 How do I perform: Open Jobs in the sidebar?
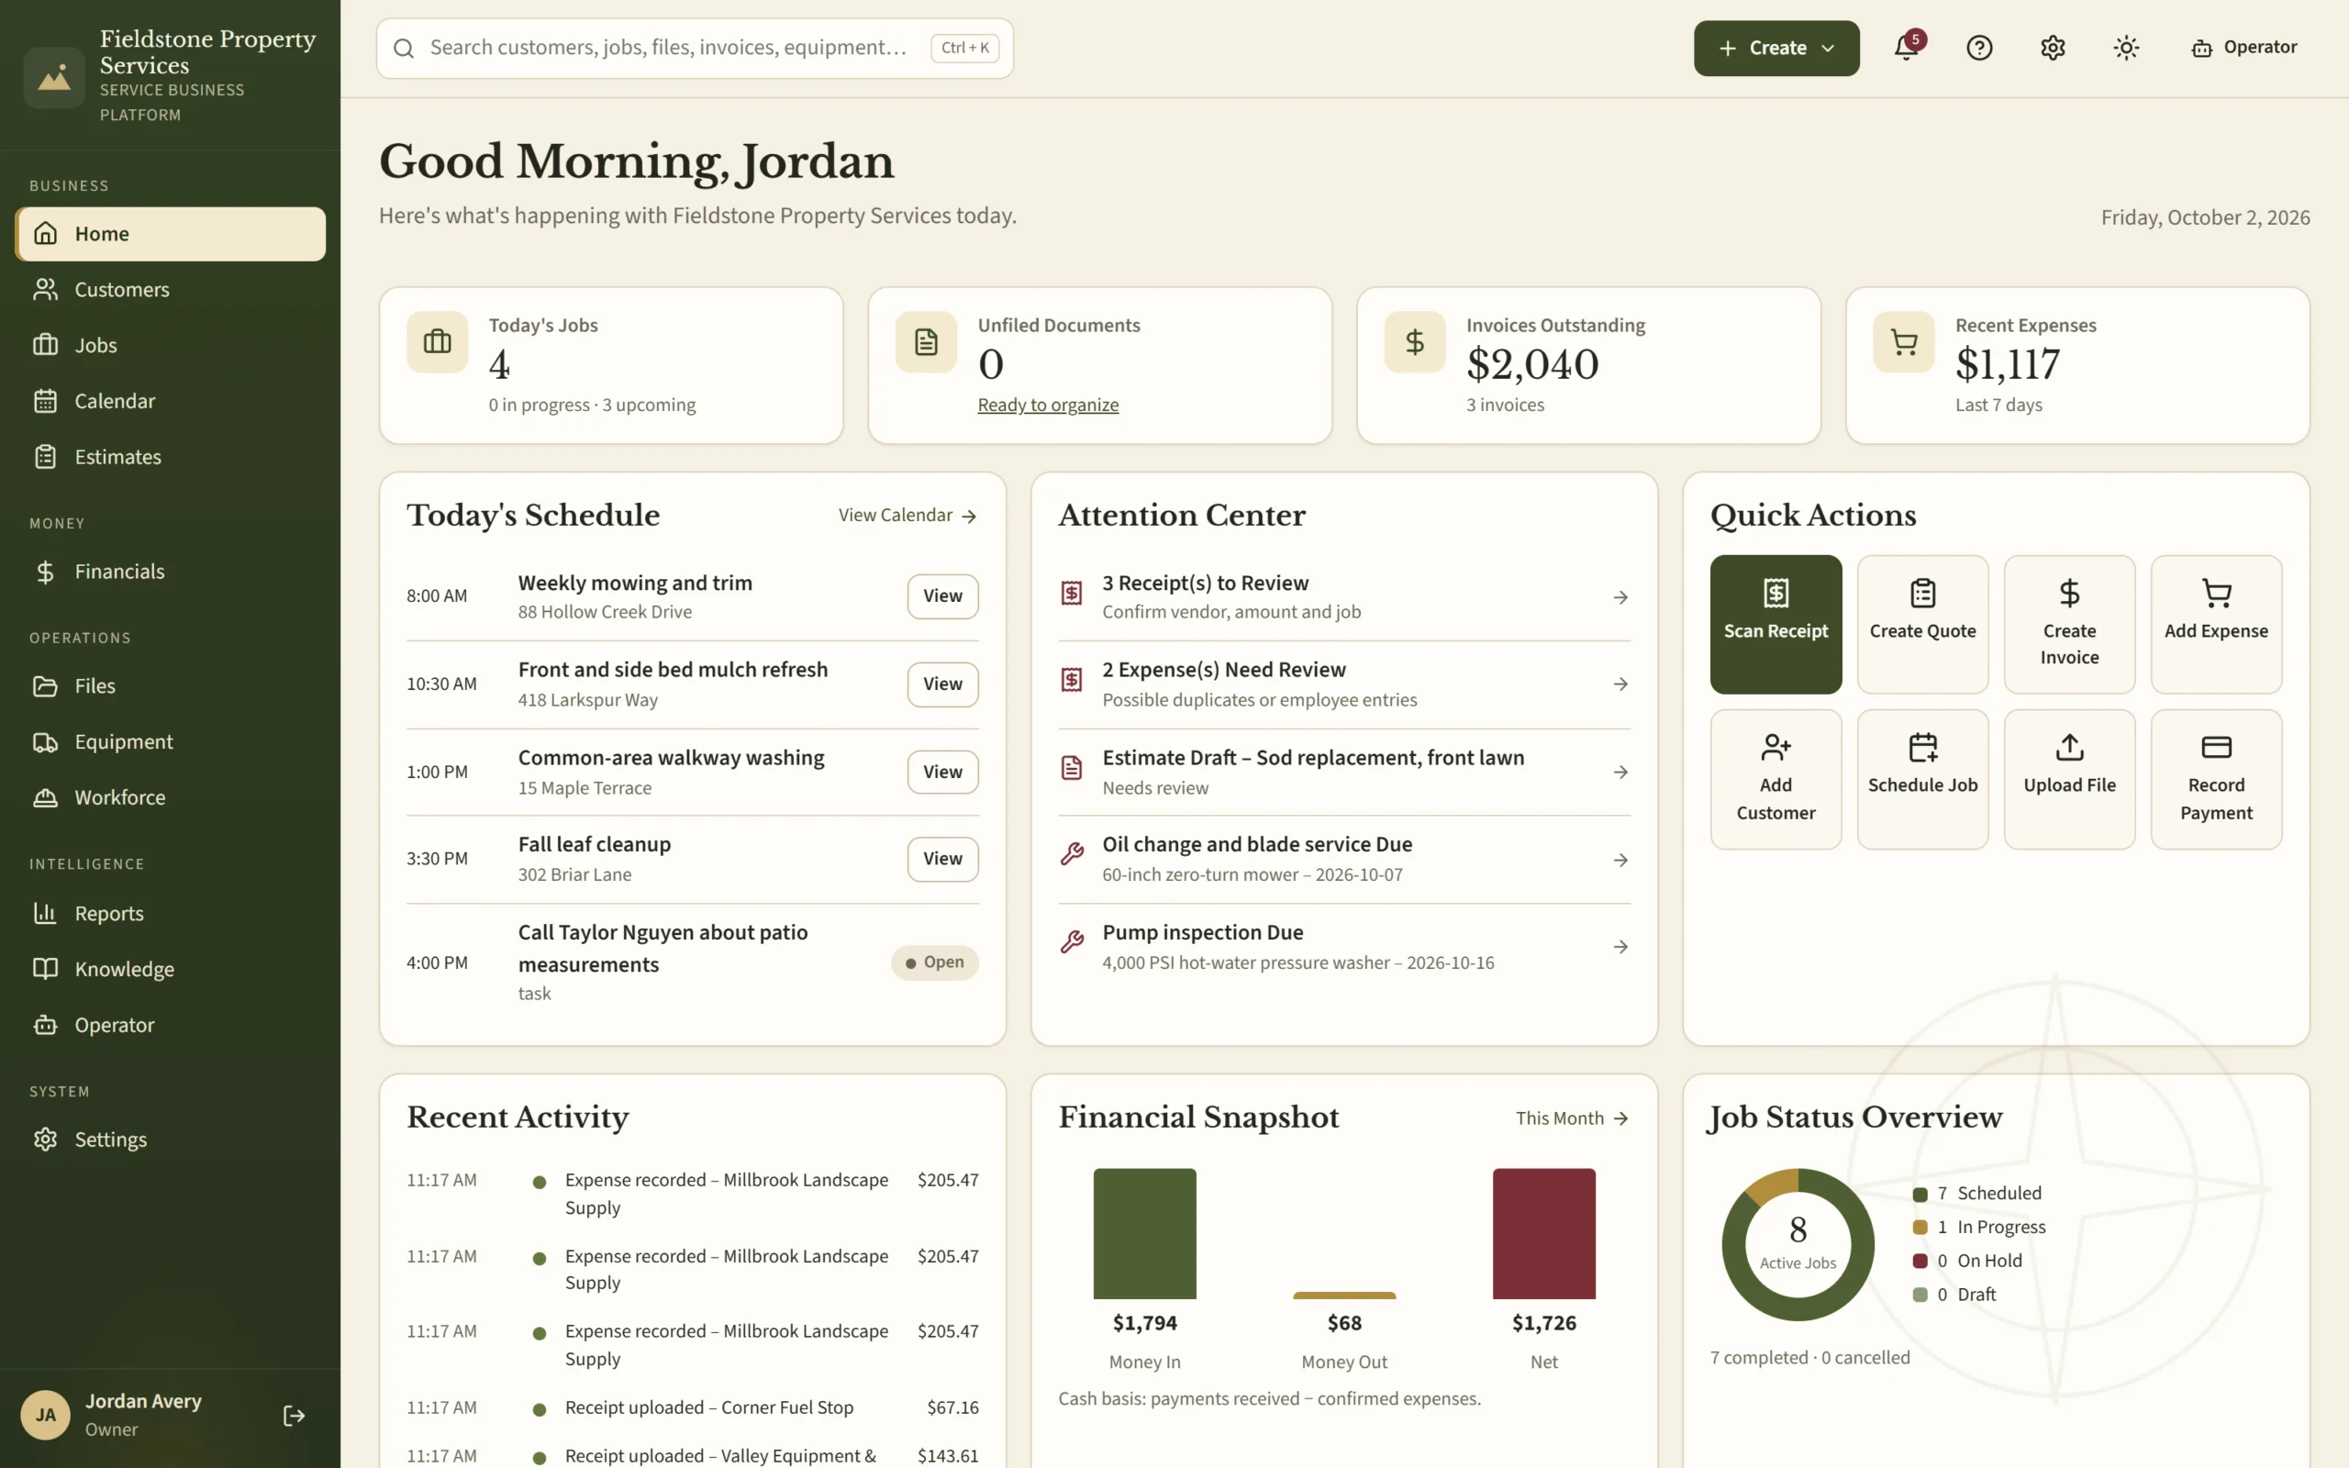point(171,345)
